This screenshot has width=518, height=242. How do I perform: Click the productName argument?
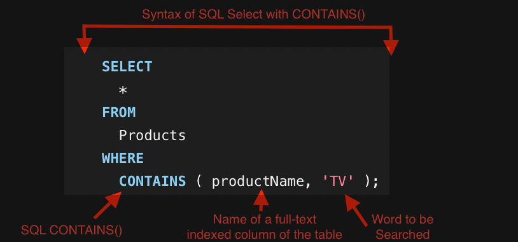[x=258, y=181]
